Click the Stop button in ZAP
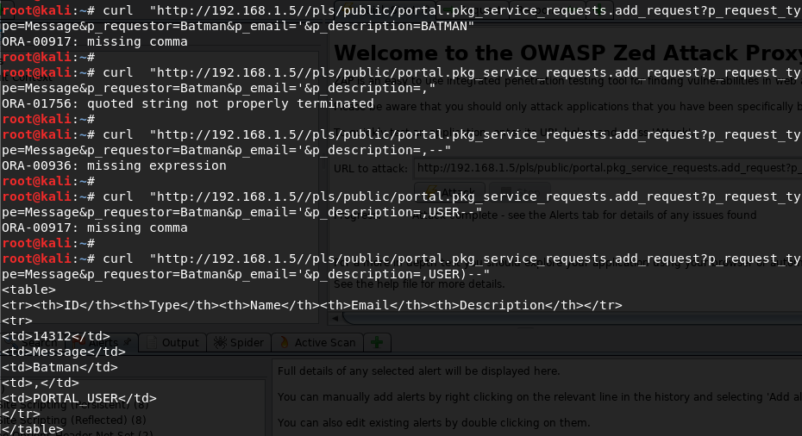802x436 pixels. (x=520, y=191)
